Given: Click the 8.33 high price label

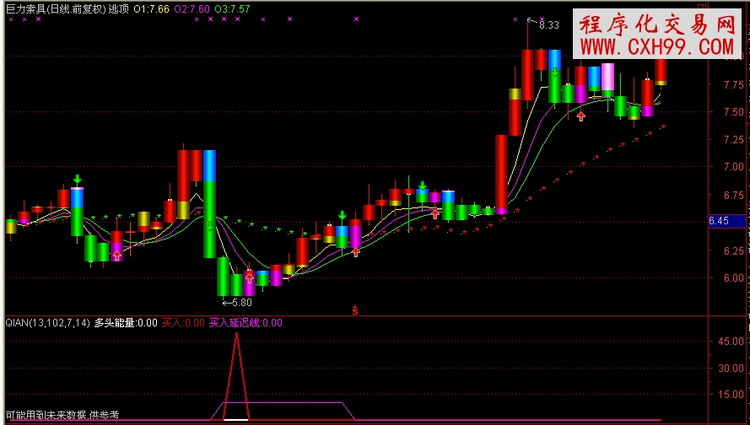Looking at the screenshot, I should tap(548, 25).
